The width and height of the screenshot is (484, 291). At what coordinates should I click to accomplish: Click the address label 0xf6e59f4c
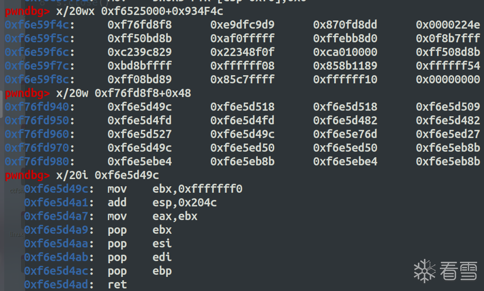point(37,25)
